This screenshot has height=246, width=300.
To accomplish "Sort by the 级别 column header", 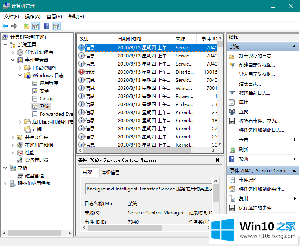I will pos(96,39).
